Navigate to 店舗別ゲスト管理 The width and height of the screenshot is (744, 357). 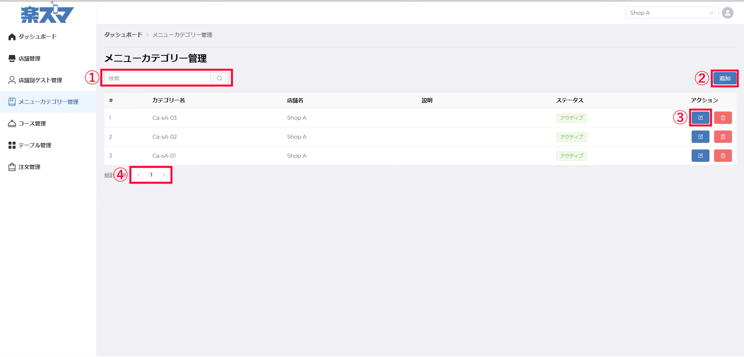point(40,80)
